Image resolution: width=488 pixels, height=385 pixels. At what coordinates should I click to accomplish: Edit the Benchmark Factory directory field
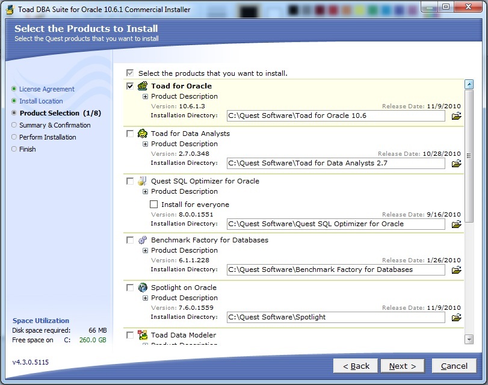pos(336,269)
